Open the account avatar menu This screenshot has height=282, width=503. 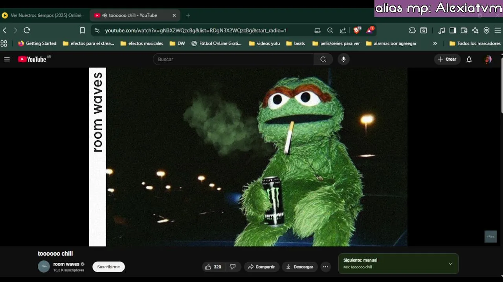tap(488, 59)
